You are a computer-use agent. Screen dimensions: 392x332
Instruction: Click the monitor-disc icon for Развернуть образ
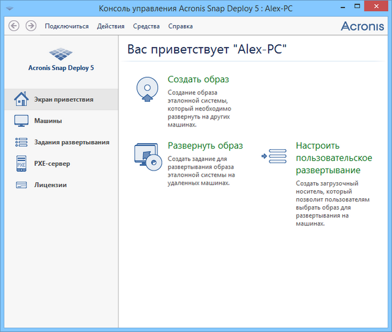pos(147,156)
